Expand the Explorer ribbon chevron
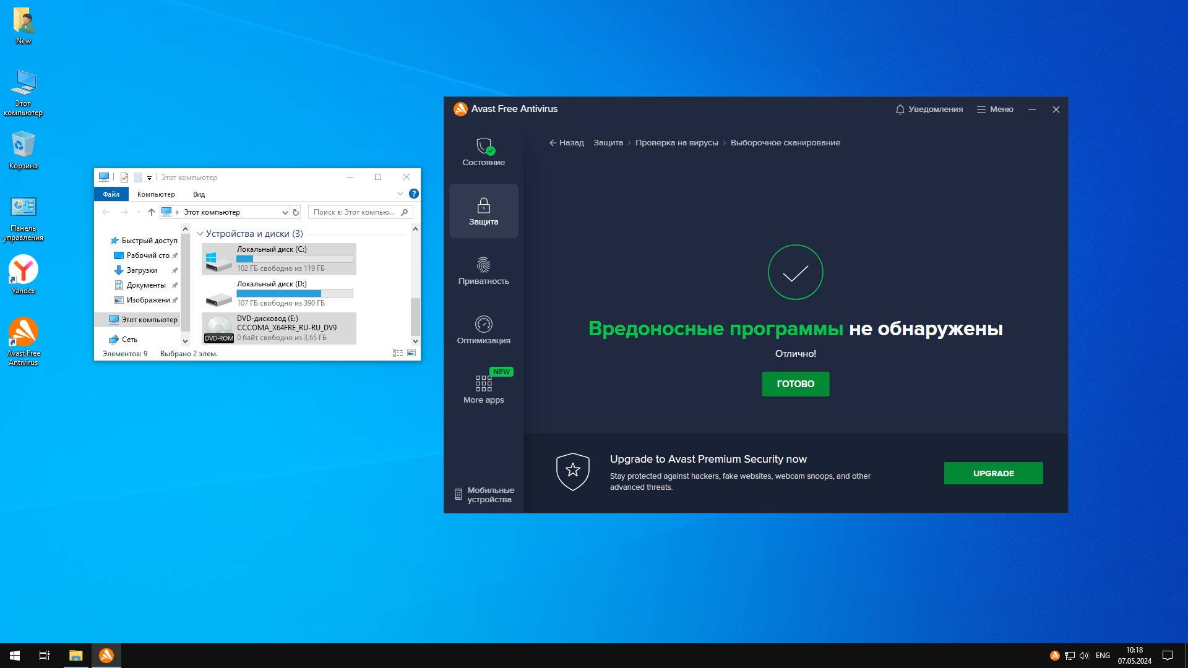Image resolution: width=1188 pixels, height=668 pixels. [400, 194]
